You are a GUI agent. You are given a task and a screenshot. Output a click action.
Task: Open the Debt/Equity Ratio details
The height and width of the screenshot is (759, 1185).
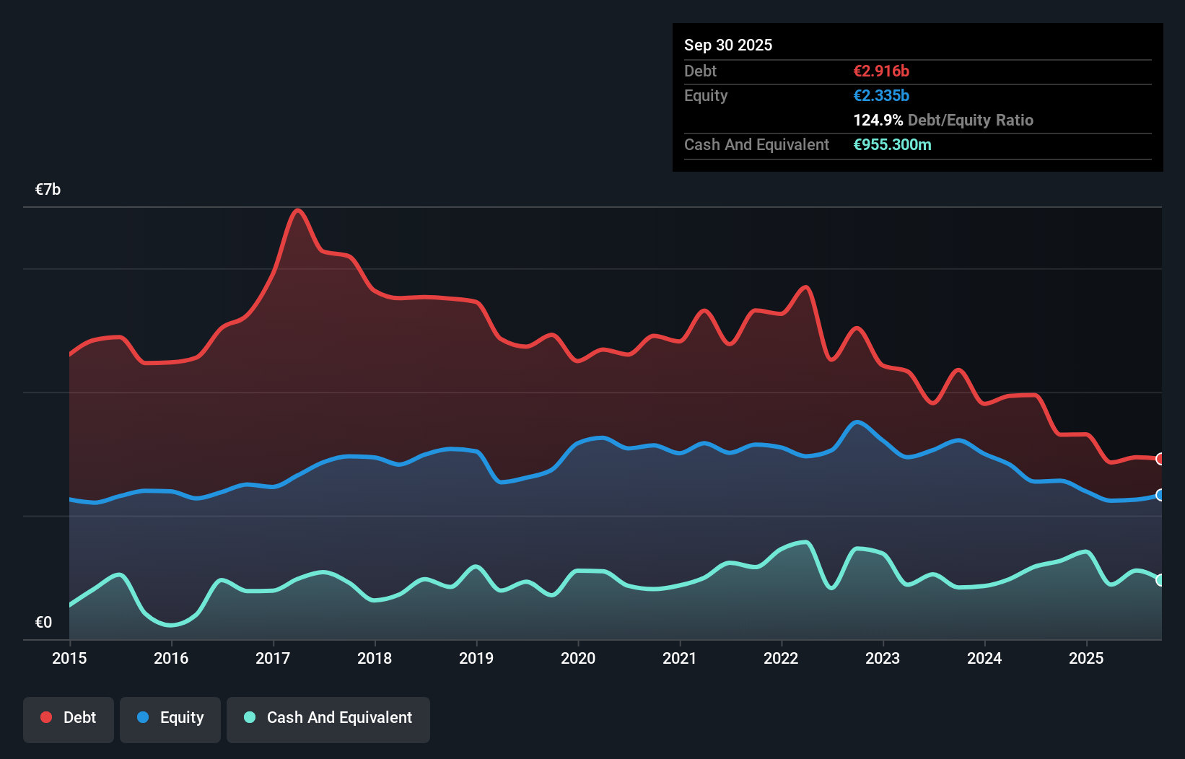[943, 120]
